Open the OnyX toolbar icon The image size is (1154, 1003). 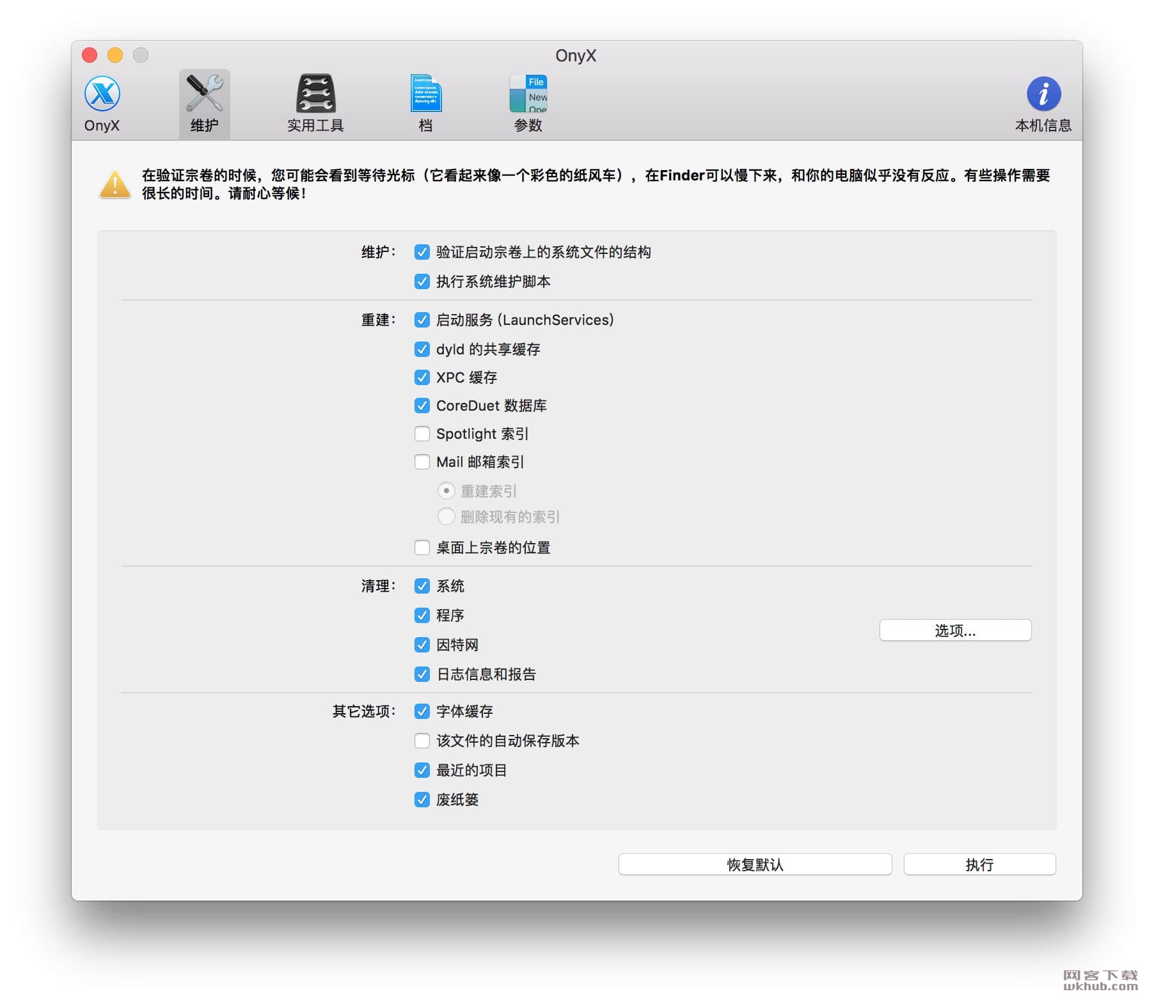tap(102, 104)
